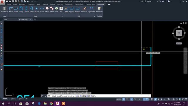Toggle Polar tracking in status bar
The width and height of the screenshot is (188, 106).
[135, 99]
